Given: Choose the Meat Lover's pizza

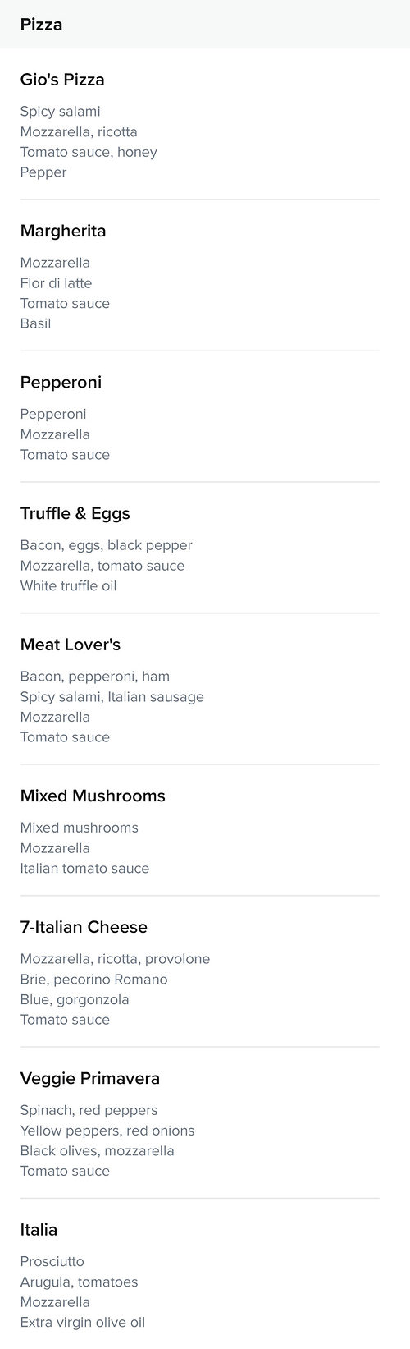Looking at the screenshot, I should pyautogui.click(x=71, y=645).
